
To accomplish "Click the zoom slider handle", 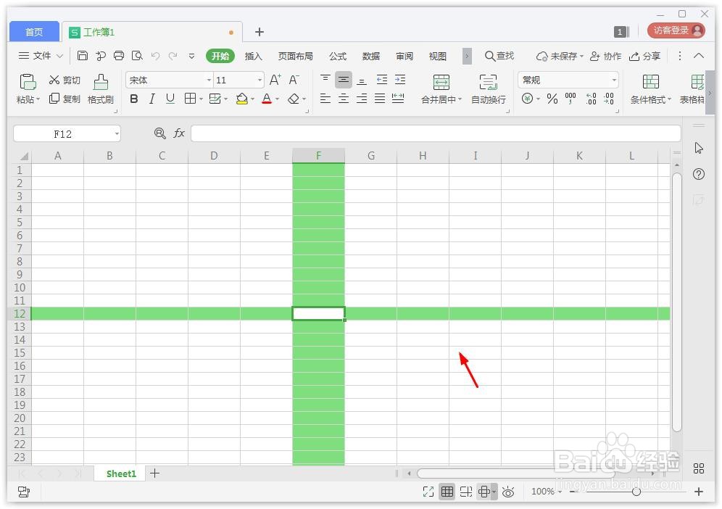I will click(636, 492).
